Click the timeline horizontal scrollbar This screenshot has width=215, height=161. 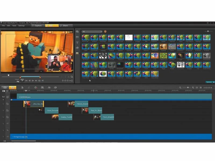24,141
